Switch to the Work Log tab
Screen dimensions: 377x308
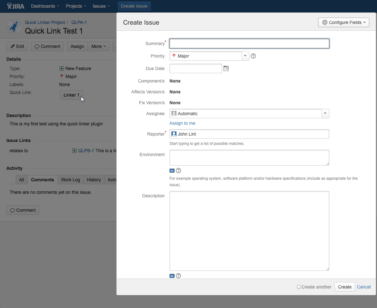pos(70,180)
